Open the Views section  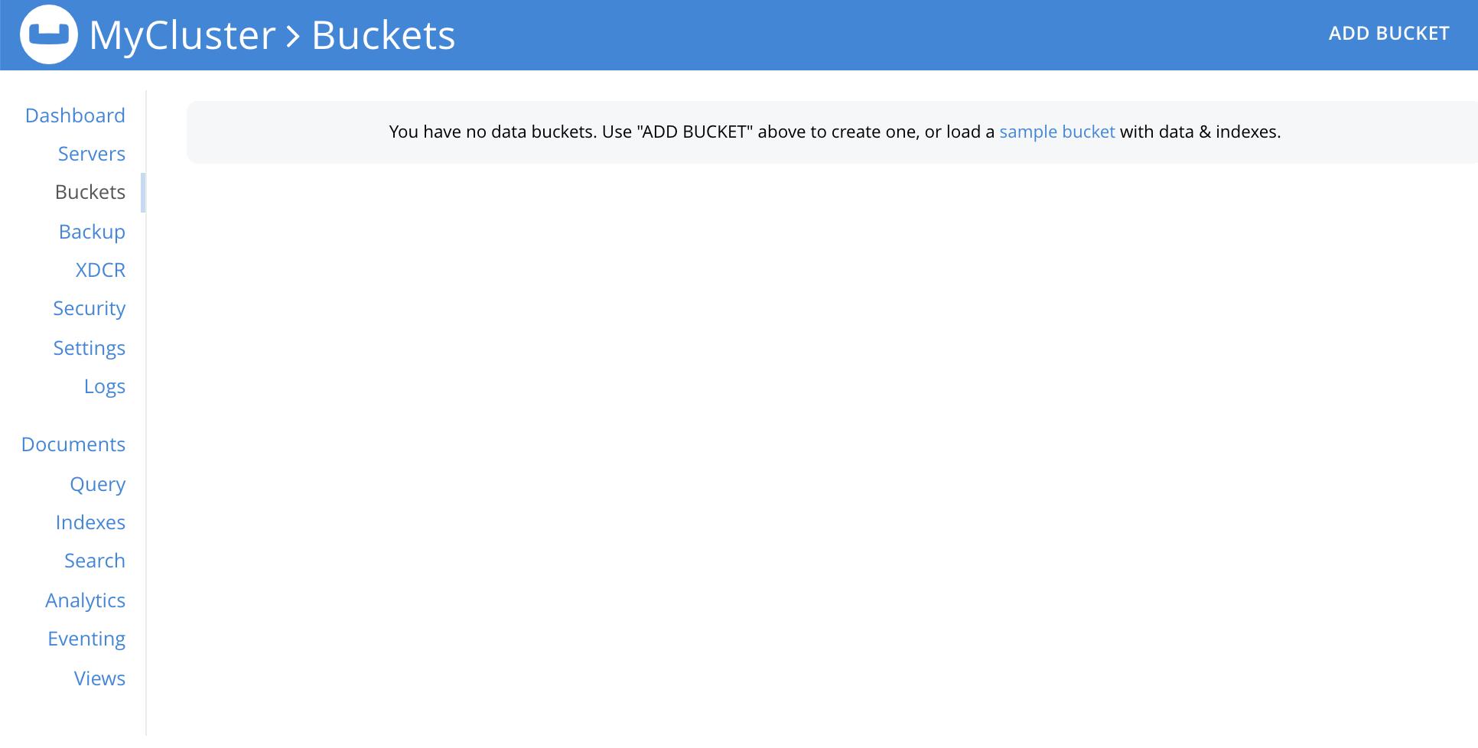point(99,678)
